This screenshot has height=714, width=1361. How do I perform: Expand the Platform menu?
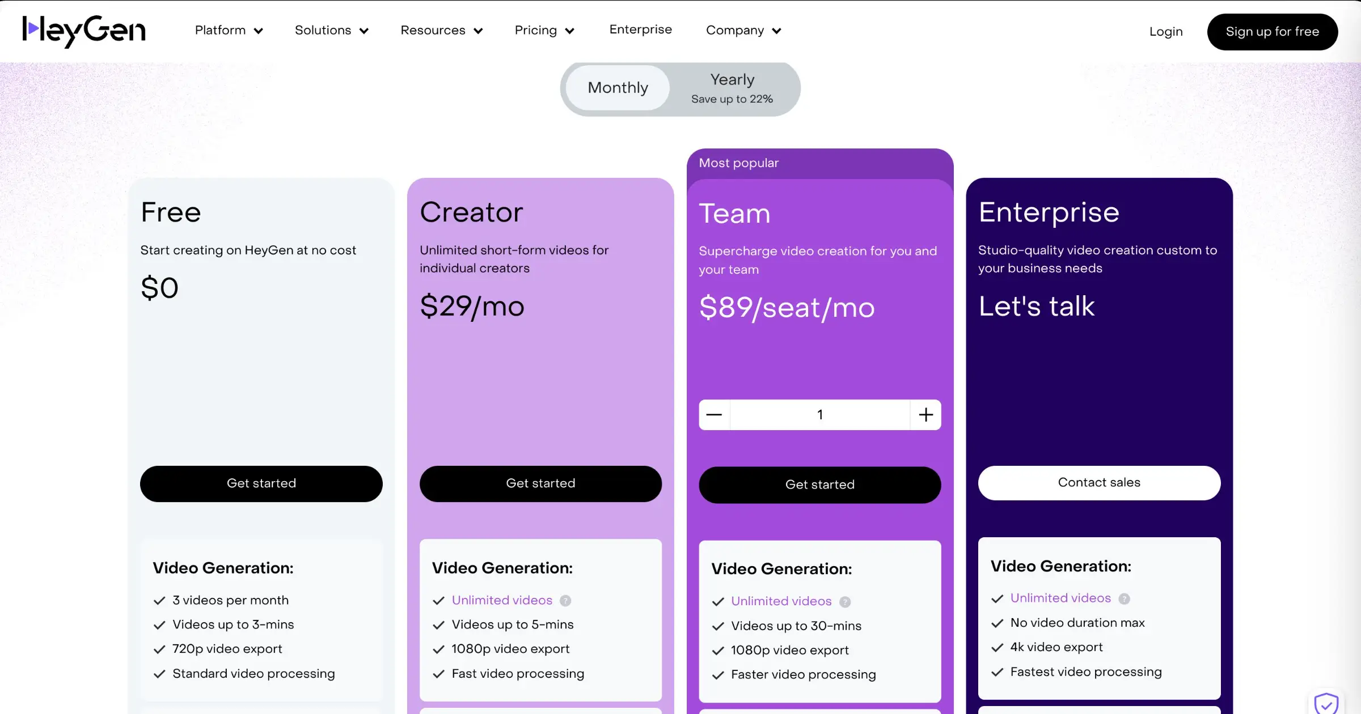[229, 31]
